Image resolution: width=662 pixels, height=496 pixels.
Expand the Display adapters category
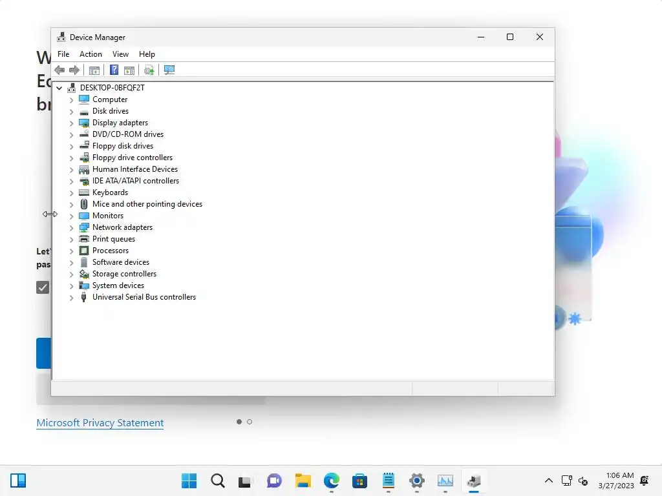(x=71, y=123)
